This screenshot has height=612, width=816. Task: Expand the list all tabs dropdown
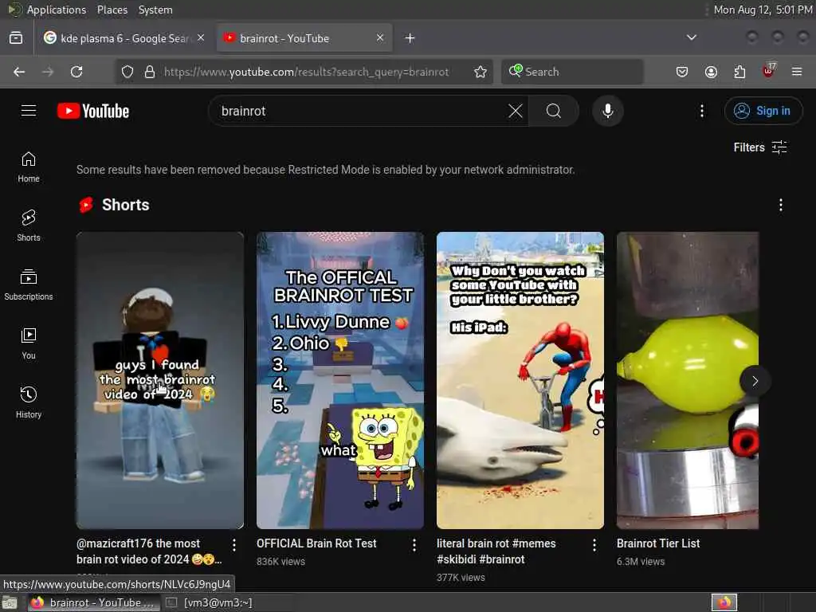692,37
